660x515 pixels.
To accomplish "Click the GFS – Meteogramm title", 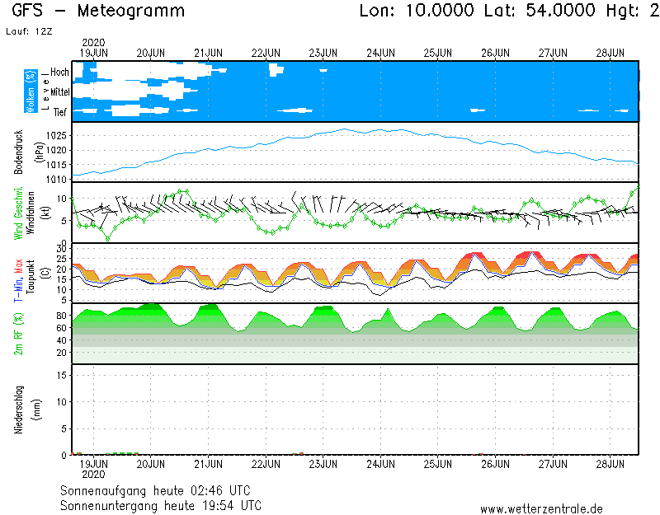I will click(x=98, y=12).
